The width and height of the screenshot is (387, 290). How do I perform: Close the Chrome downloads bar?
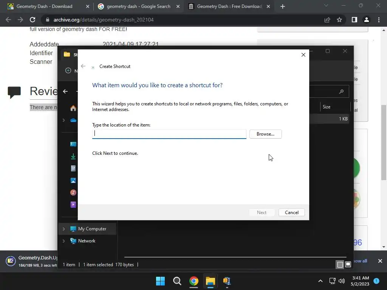380,261
